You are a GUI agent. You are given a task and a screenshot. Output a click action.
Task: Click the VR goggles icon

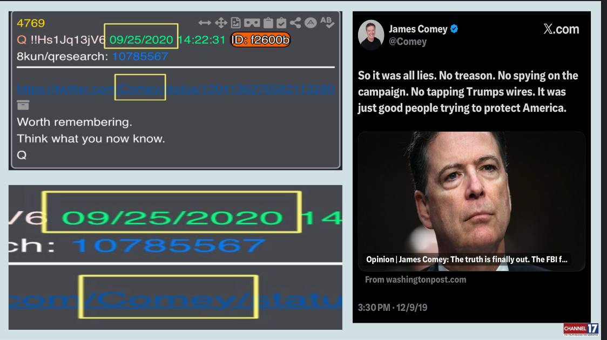(x=252, y=23)
